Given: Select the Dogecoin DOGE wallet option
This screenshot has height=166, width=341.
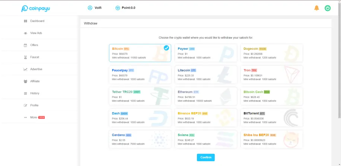Looking at the screenshot, I should pos(272,53).
